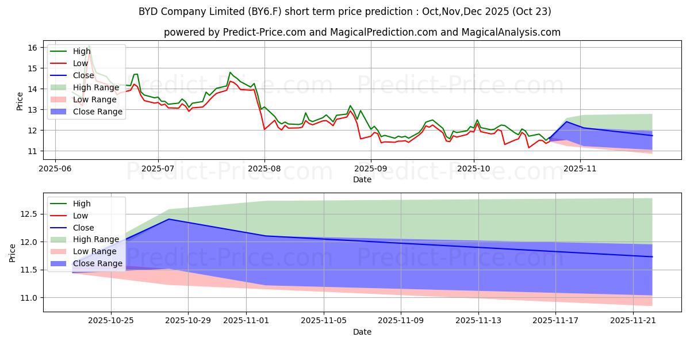Click the 'Date' axis label under the upper chart
The image size is (690, 345).
362,180
